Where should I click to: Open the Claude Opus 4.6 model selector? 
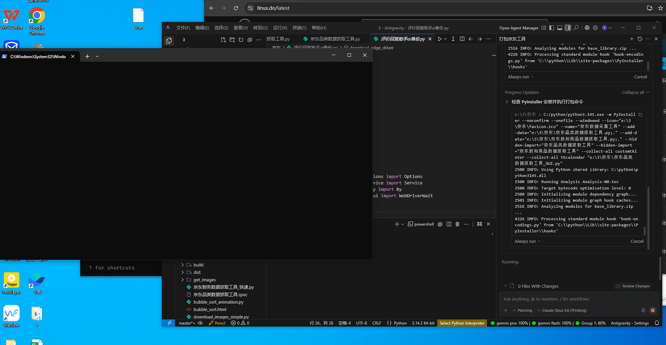[x=561, y=310]
